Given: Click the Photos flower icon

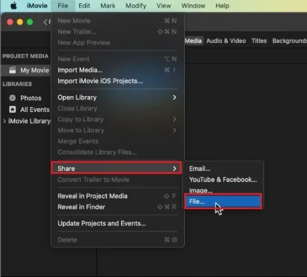Looking at the screenshot, I should [x=12, y=98].
